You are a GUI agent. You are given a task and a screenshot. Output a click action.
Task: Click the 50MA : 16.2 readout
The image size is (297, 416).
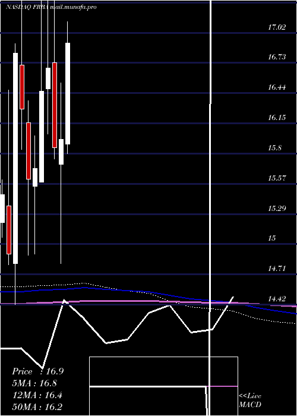[37, 406]
